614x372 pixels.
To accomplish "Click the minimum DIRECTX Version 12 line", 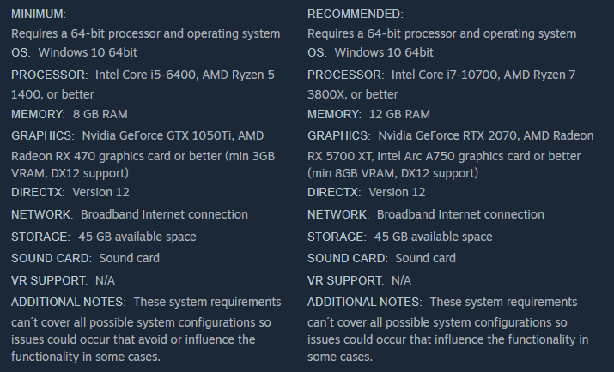I will click(70, 192).
